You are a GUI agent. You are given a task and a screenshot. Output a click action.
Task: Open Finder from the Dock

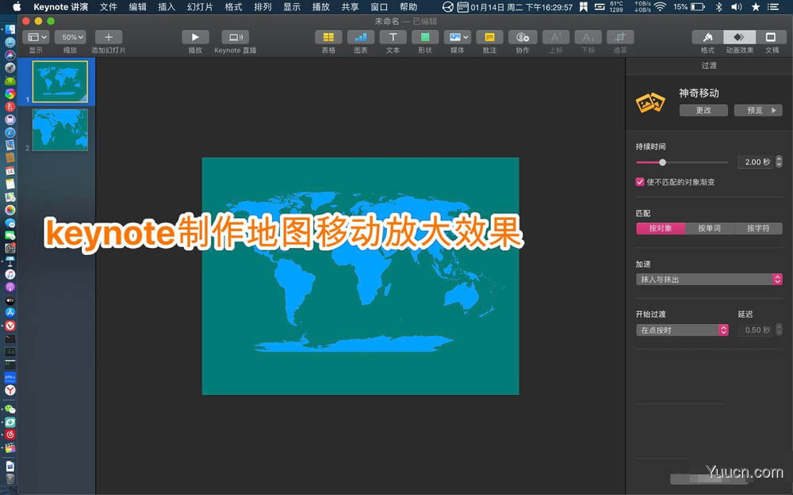point(10,29)
